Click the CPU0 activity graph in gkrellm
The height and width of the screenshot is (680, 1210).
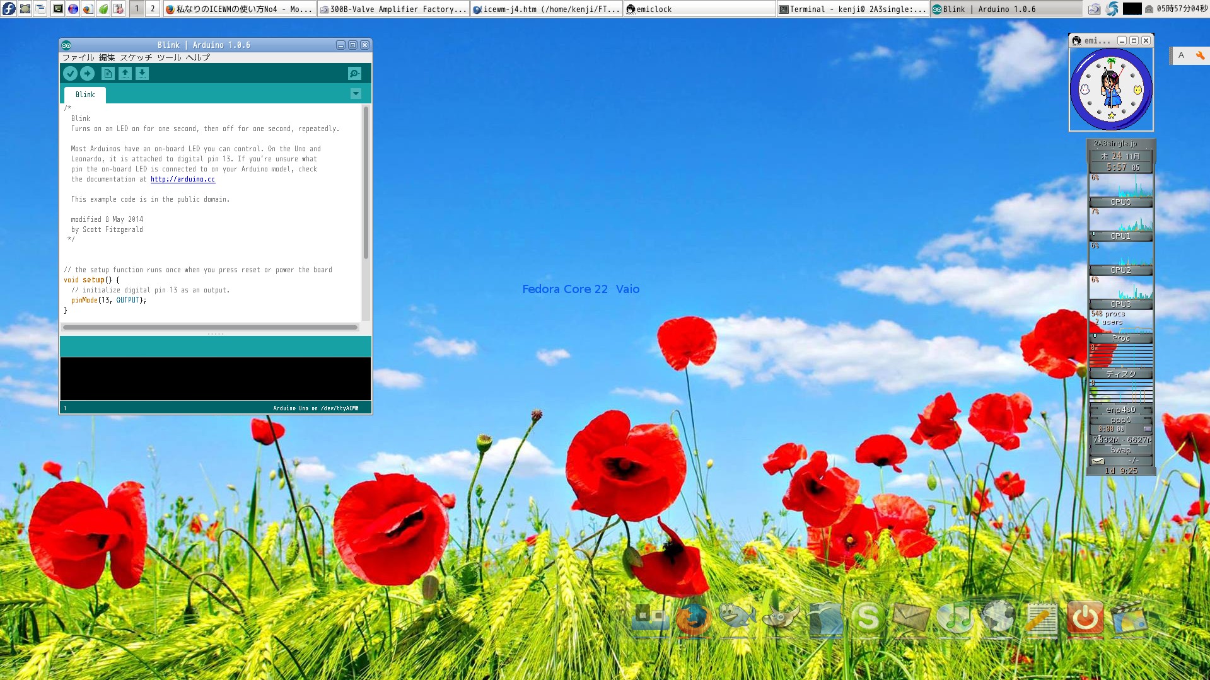click(x=1120, y=187)
